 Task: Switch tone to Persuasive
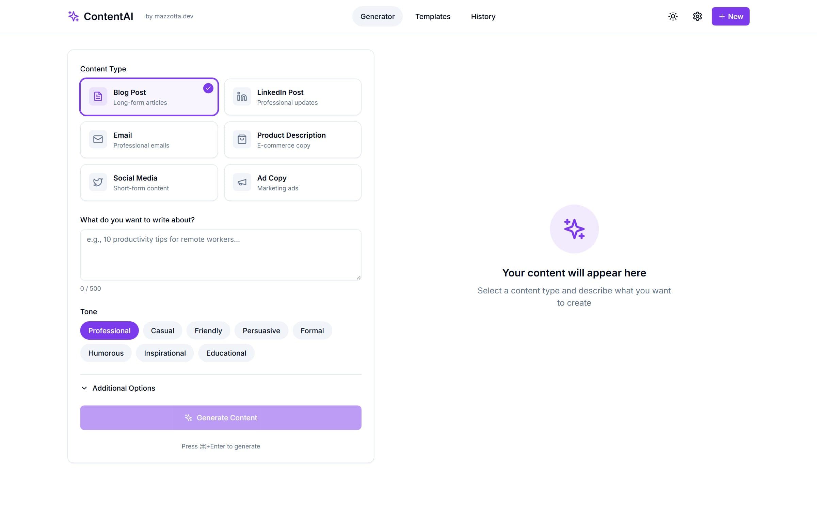pyautogui.click(x=261, y=330)
